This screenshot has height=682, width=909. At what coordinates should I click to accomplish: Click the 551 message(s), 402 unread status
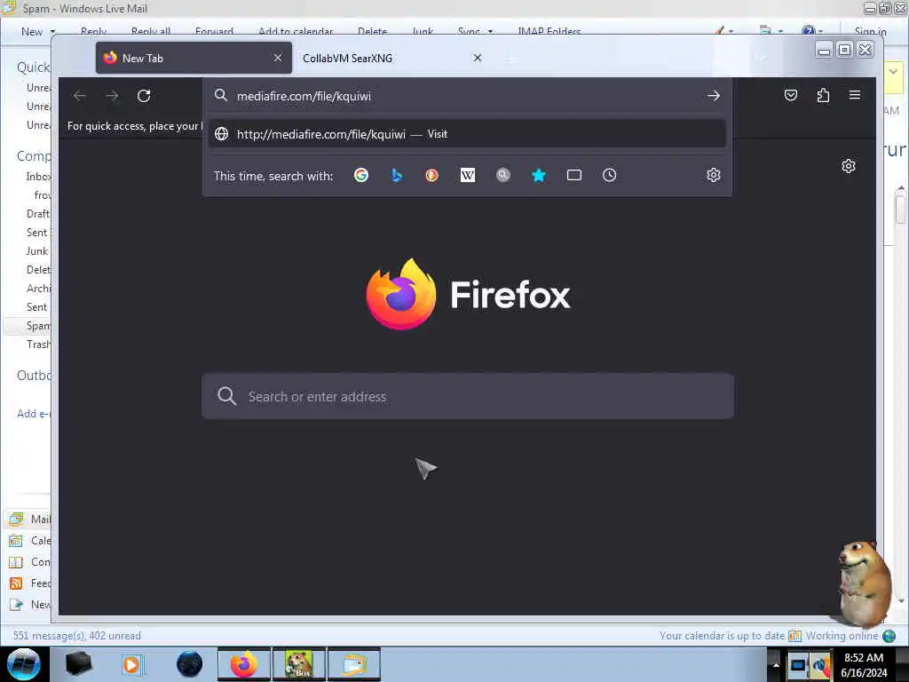coord(76,636)
